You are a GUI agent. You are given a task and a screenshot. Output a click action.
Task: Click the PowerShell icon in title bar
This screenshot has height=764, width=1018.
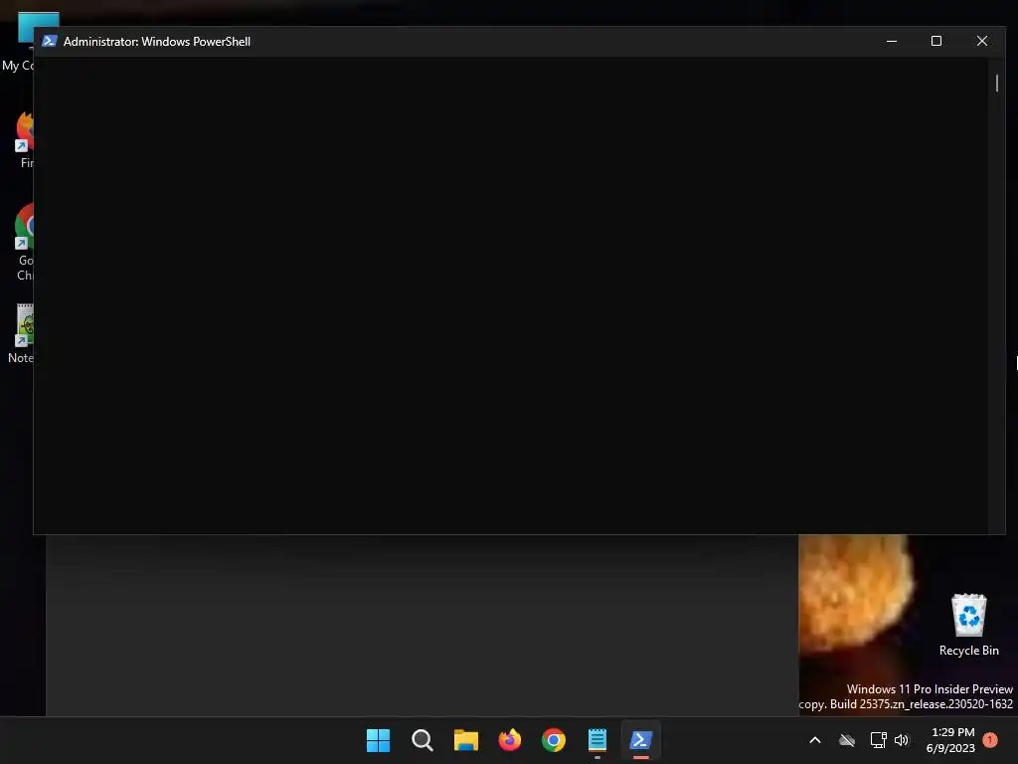tap(50, 41)
